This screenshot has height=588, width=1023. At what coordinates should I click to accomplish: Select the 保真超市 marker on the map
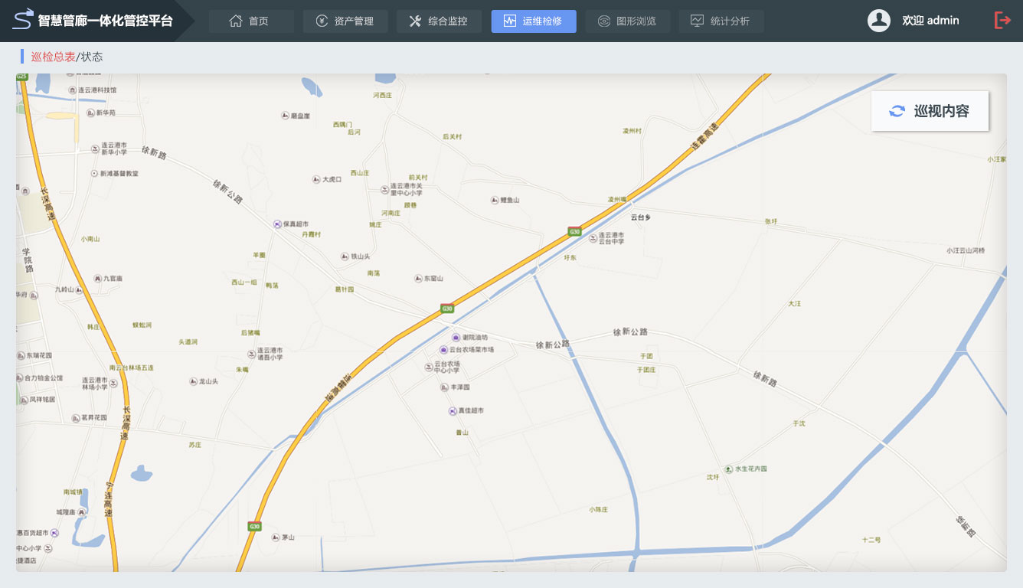pos(277,224)
